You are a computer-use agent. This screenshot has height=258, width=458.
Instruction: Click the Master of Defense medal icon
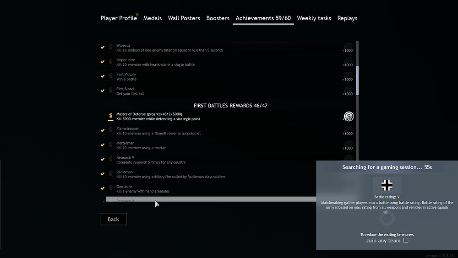point(110,117)
